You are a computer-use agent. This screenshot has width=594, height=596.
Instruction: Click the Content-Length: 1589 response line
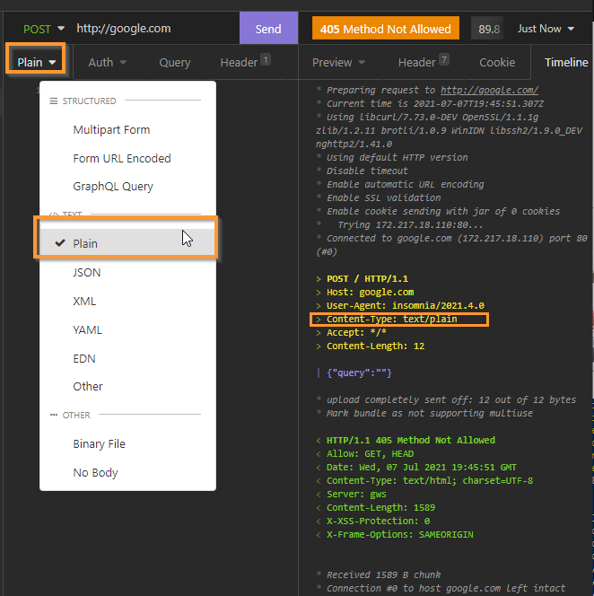click(380, 507)
